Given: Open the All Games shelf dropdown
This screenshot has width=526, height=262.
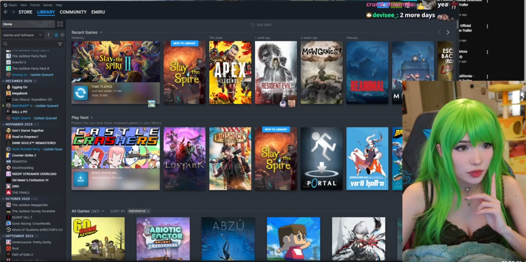Looking at the screenshot, I should pyautogui.click(x=103, y=211).
